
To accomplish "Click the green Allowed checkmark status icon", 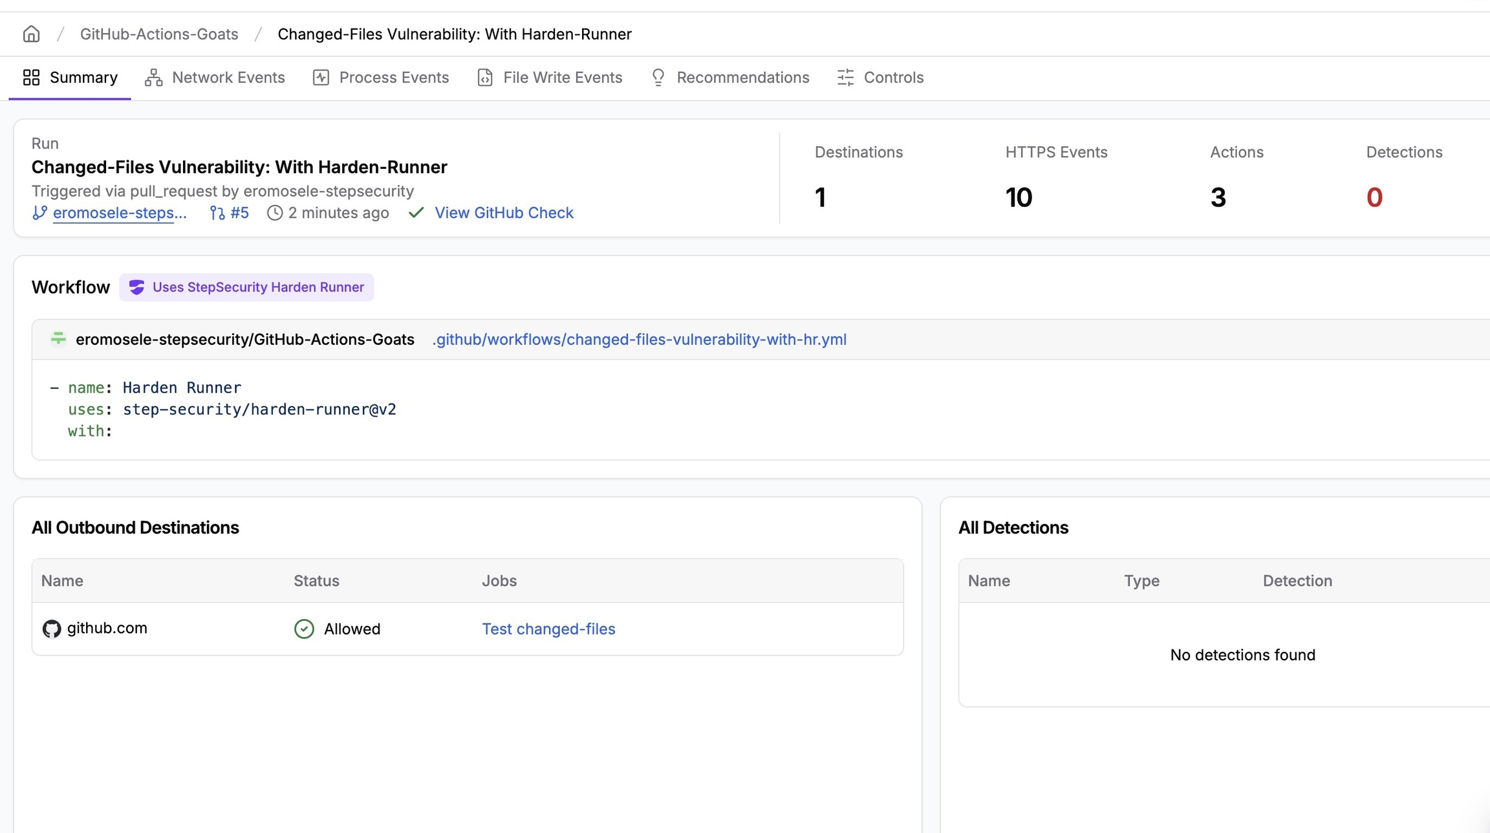I will (x=304, y=629).
